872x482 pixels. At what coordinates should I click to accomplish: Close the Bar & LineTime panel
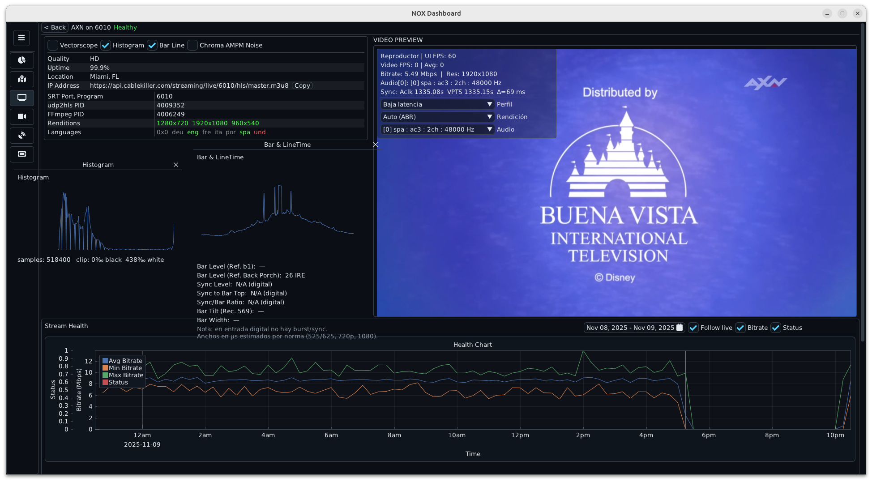point(376,145)
